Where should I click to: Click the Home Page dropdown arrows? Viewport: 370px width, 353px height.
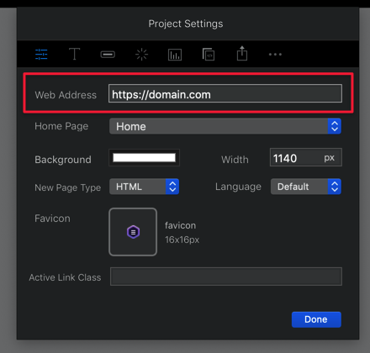pyautogui.click(x=335, y=126)
